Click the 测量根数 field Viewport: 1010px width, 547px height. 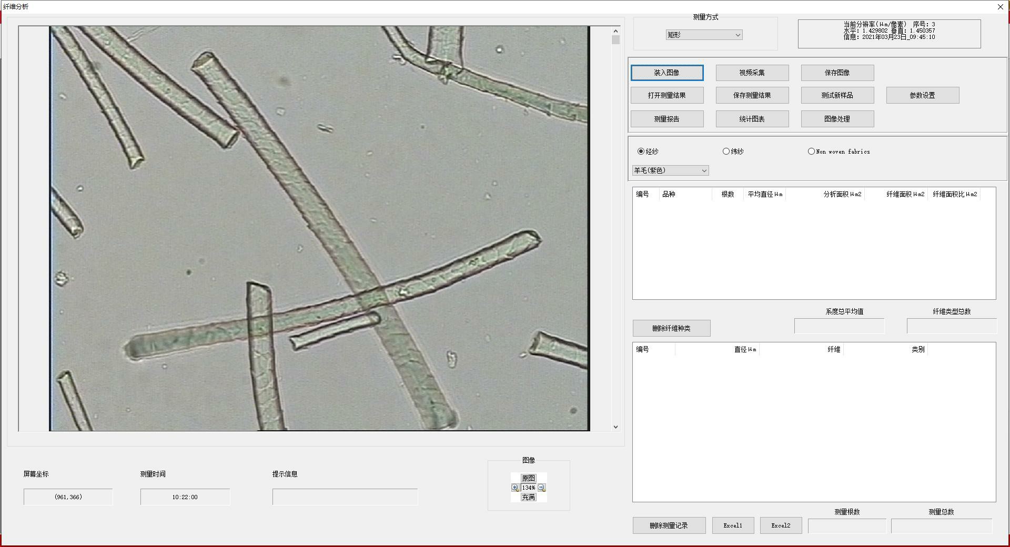[x=847, y=525]
